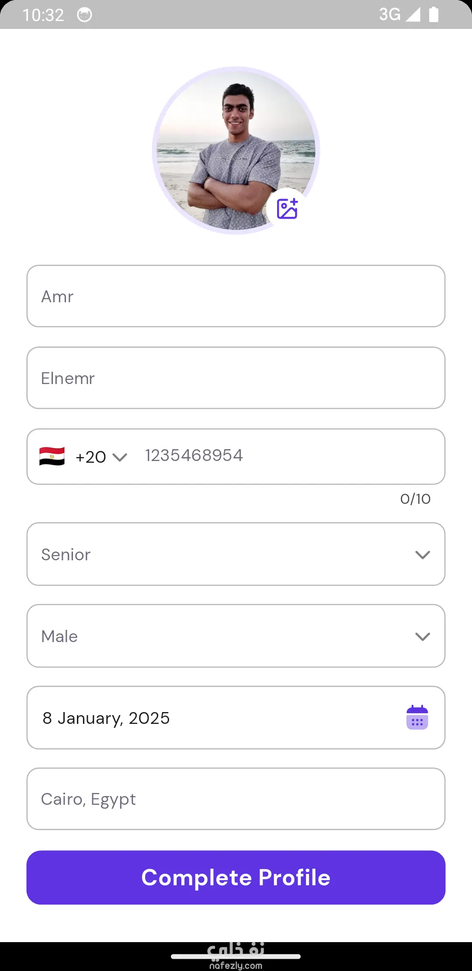Tap the Egypt flag icon
The width and height of the screenshot is (472, 971).
pos(52,456)
